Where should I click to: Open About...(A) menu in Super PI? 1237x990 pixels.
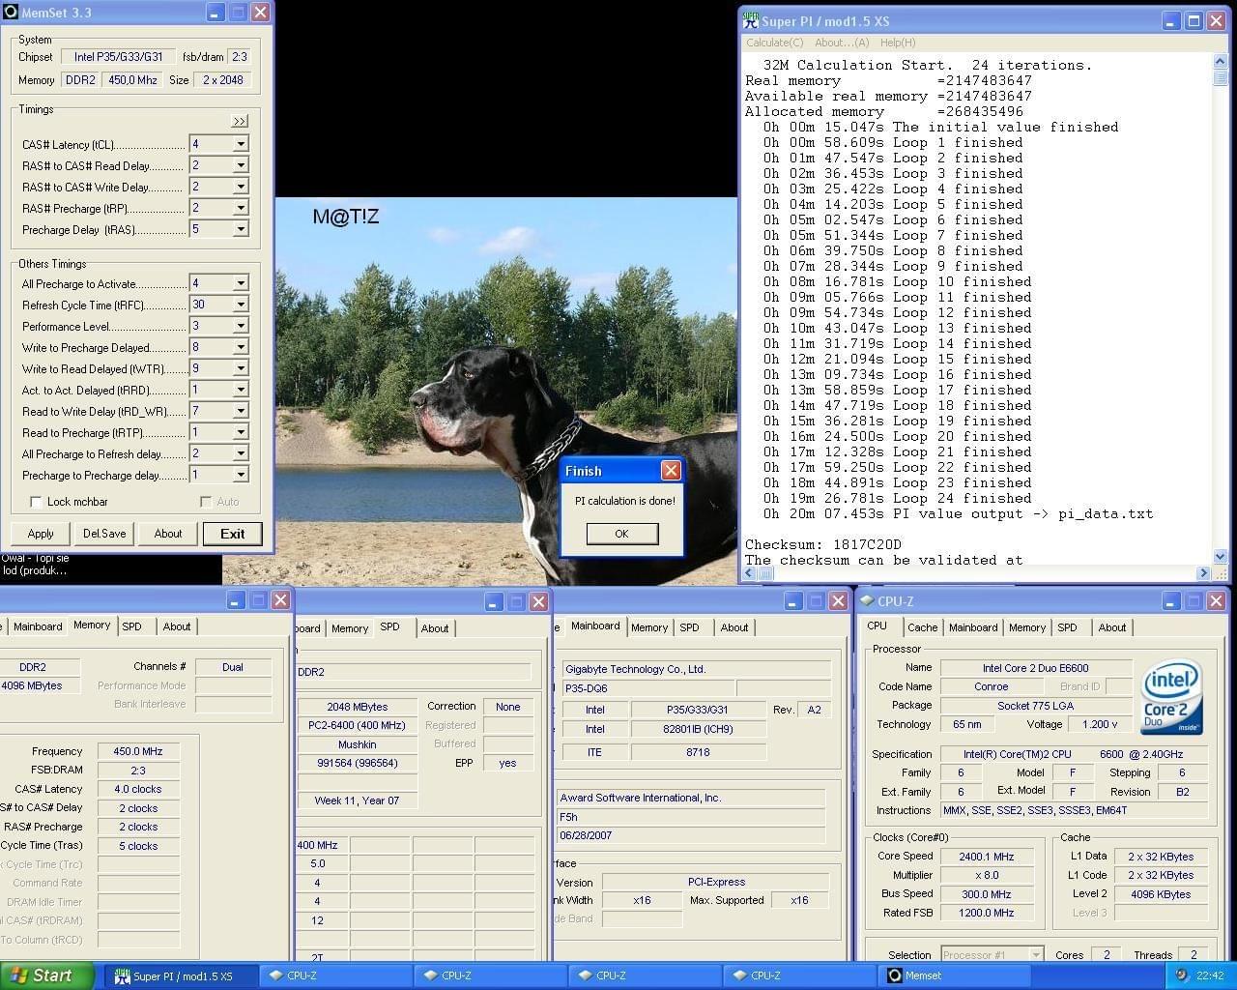[x=842, y=43]
